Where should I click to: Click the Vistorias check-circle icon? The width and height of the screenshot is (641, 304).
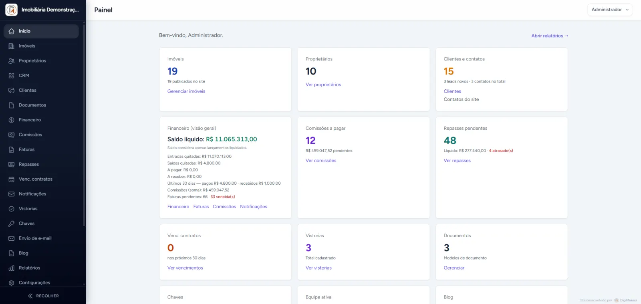(x=11, y=209)
